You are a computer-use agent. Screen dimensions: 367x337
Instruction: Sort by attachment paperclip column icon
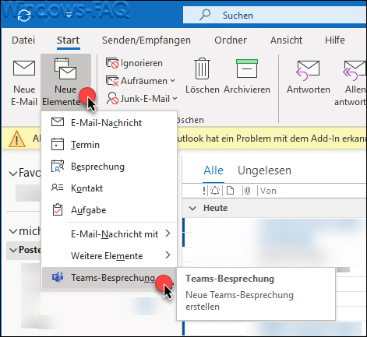(248, 191)
